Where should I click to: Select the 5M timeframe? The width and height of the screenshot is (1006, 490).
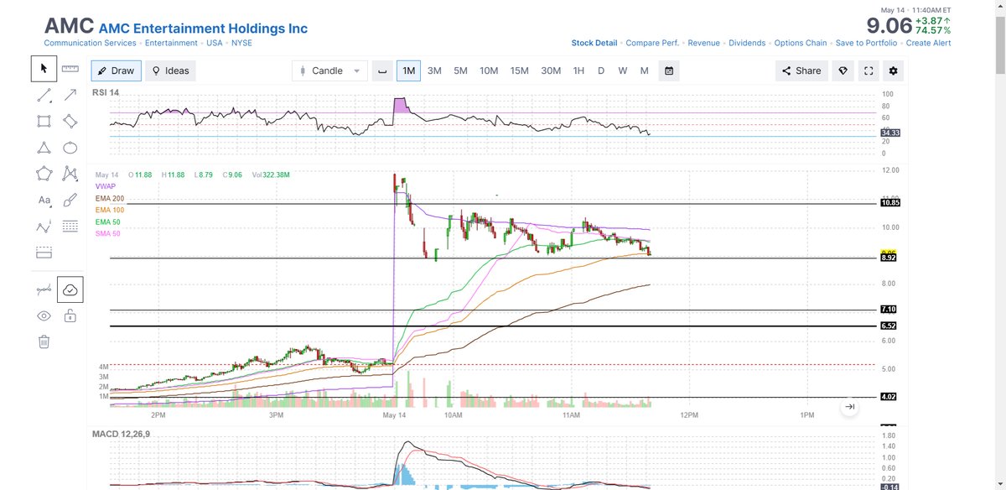tap(460, 70)
